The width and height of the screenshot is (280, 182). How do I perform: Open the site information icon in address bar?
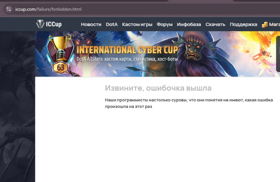(x=9, y=9)
